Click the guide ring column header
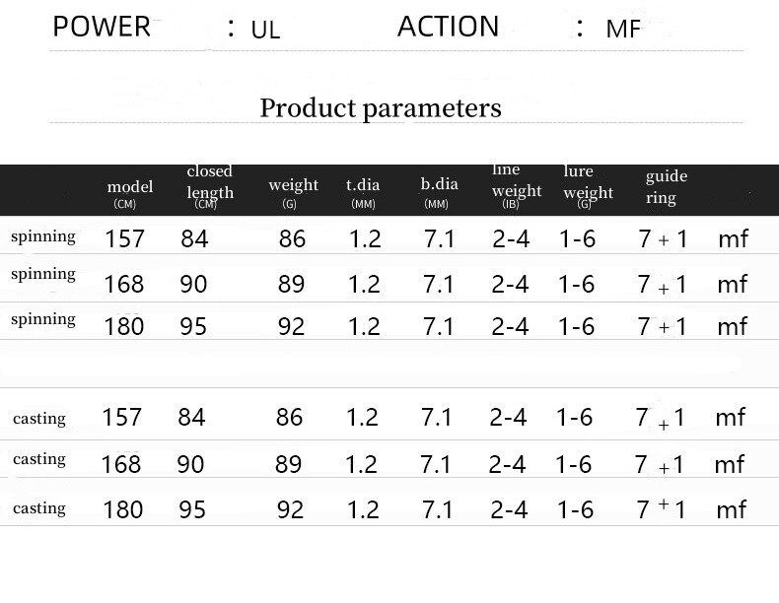Viewport: 779px width, 603px height. tap(667, 187)
